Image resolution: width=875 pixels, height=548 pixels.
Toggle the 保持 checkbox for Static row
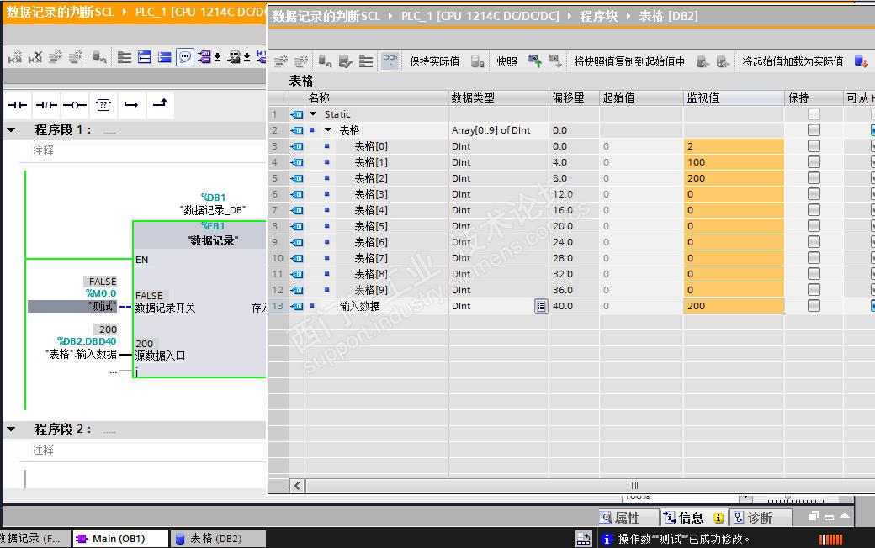814,114
